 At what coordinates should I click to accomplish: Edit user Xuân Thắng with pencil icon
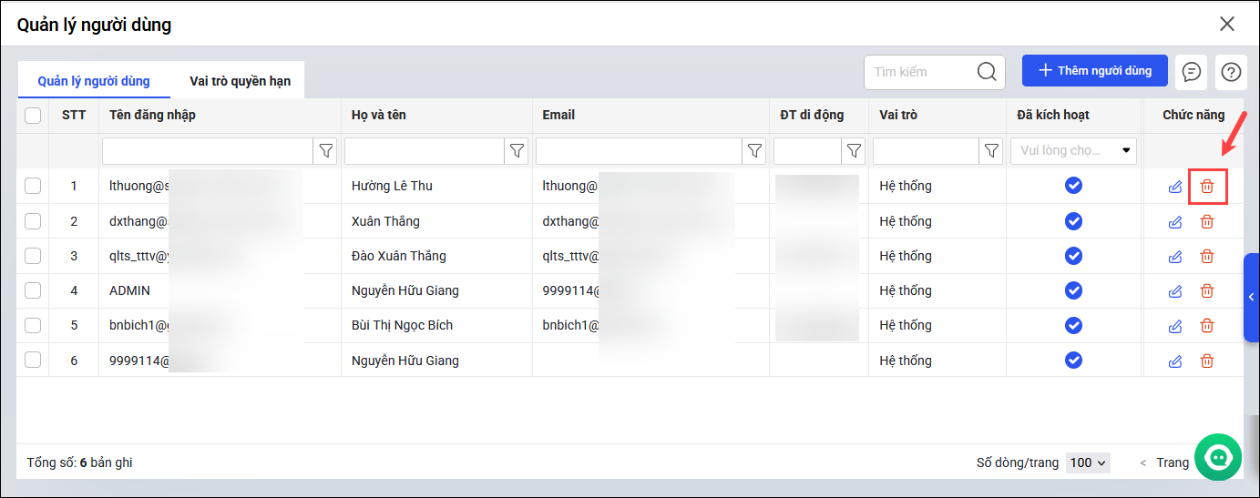(1175, 221)
